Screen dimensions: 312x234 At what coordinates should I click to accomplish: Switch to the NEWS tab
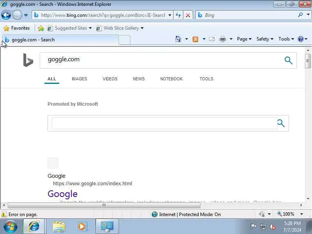(139, 79)
